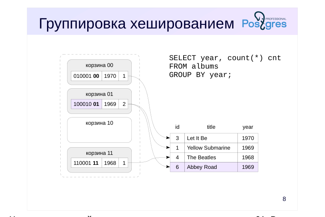
Task: Click the 'Yellow Submarine' title cell
Action: (211, 148)
